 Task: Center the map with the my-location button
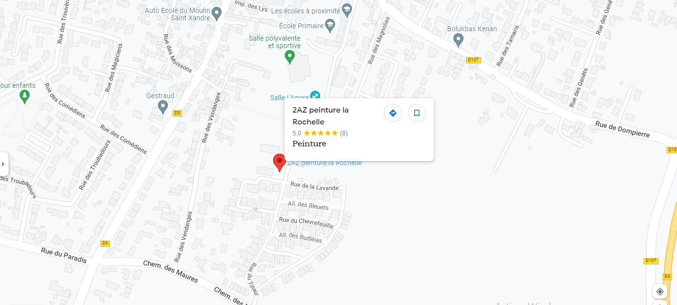(660, 292)
